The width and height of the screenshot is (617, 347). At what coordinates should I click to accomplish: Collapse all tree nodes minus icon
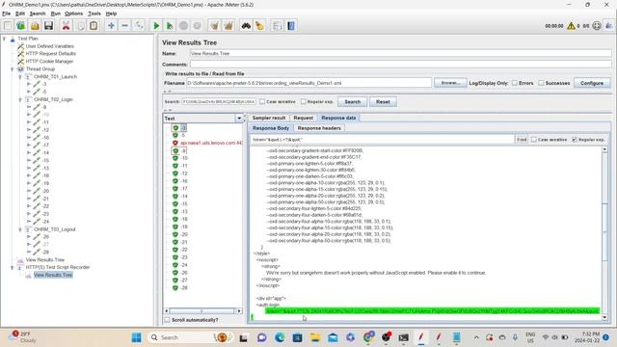[124, 26]
